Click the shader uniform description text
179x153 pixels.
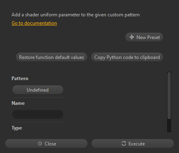tap(76, 15)
